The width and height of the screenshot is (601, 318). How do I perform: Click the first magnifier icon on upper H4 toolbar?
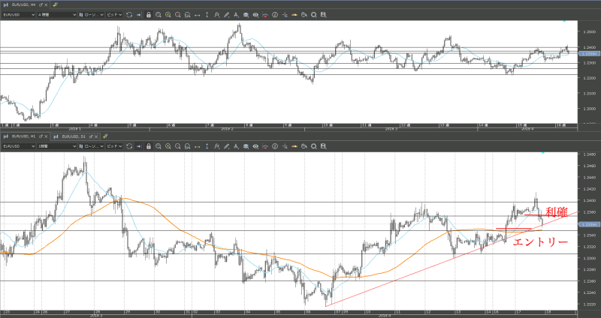point(159,15)
